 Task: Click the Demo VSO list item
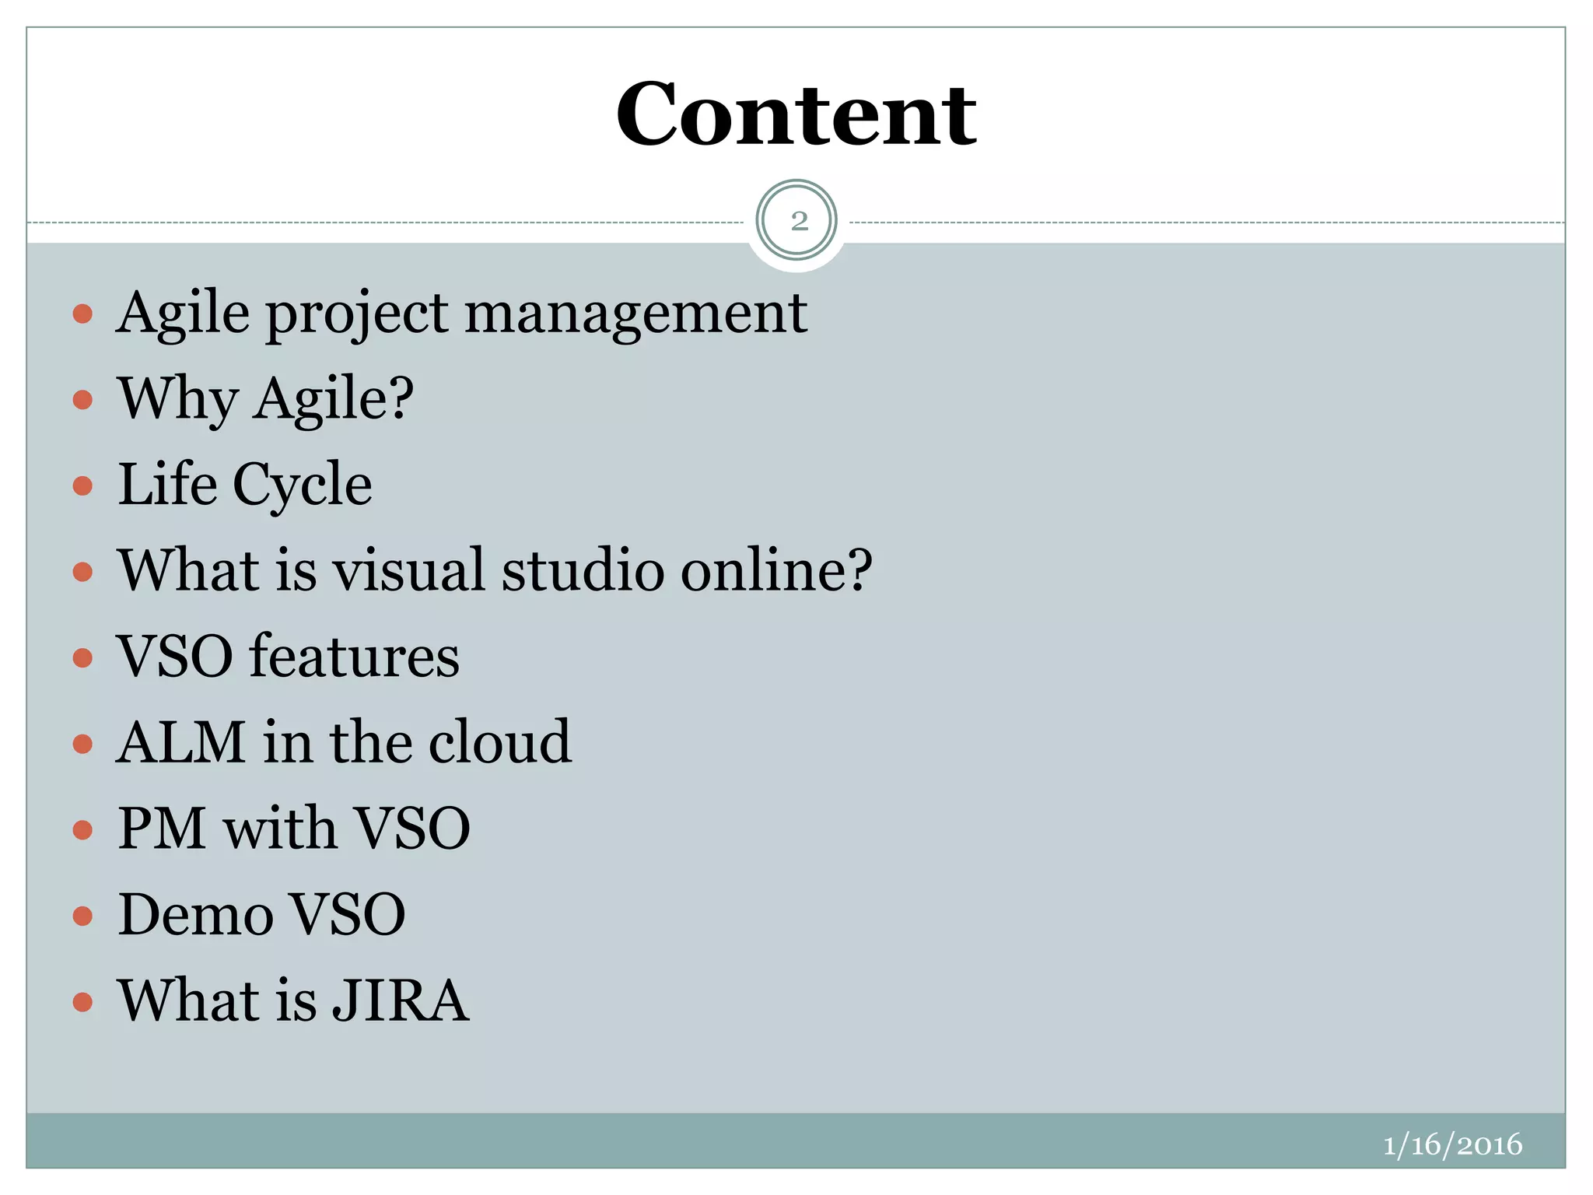point(261,915)
